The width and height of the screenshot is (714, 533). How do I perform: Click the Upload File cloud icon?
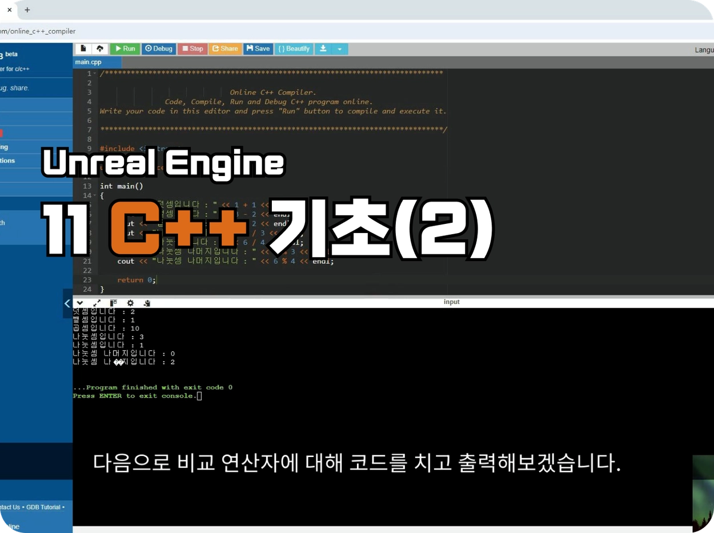pyautogui.click(x=99, y=49)
